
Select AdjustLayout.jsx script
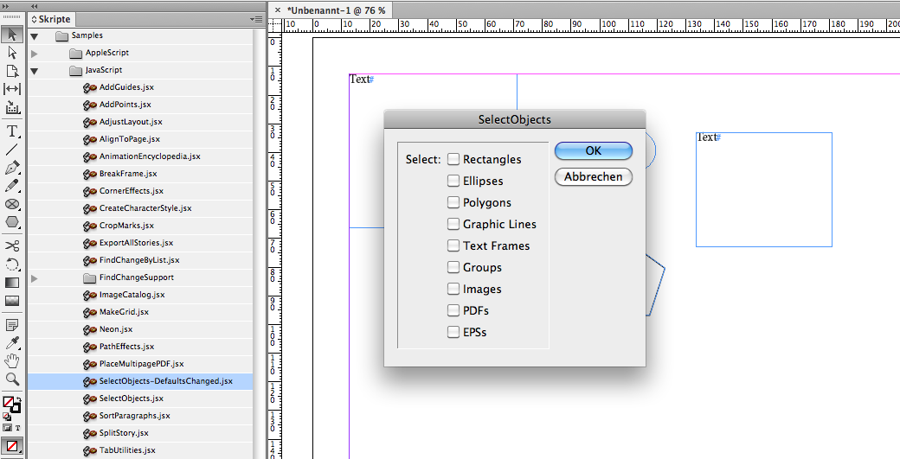[140, 122]
